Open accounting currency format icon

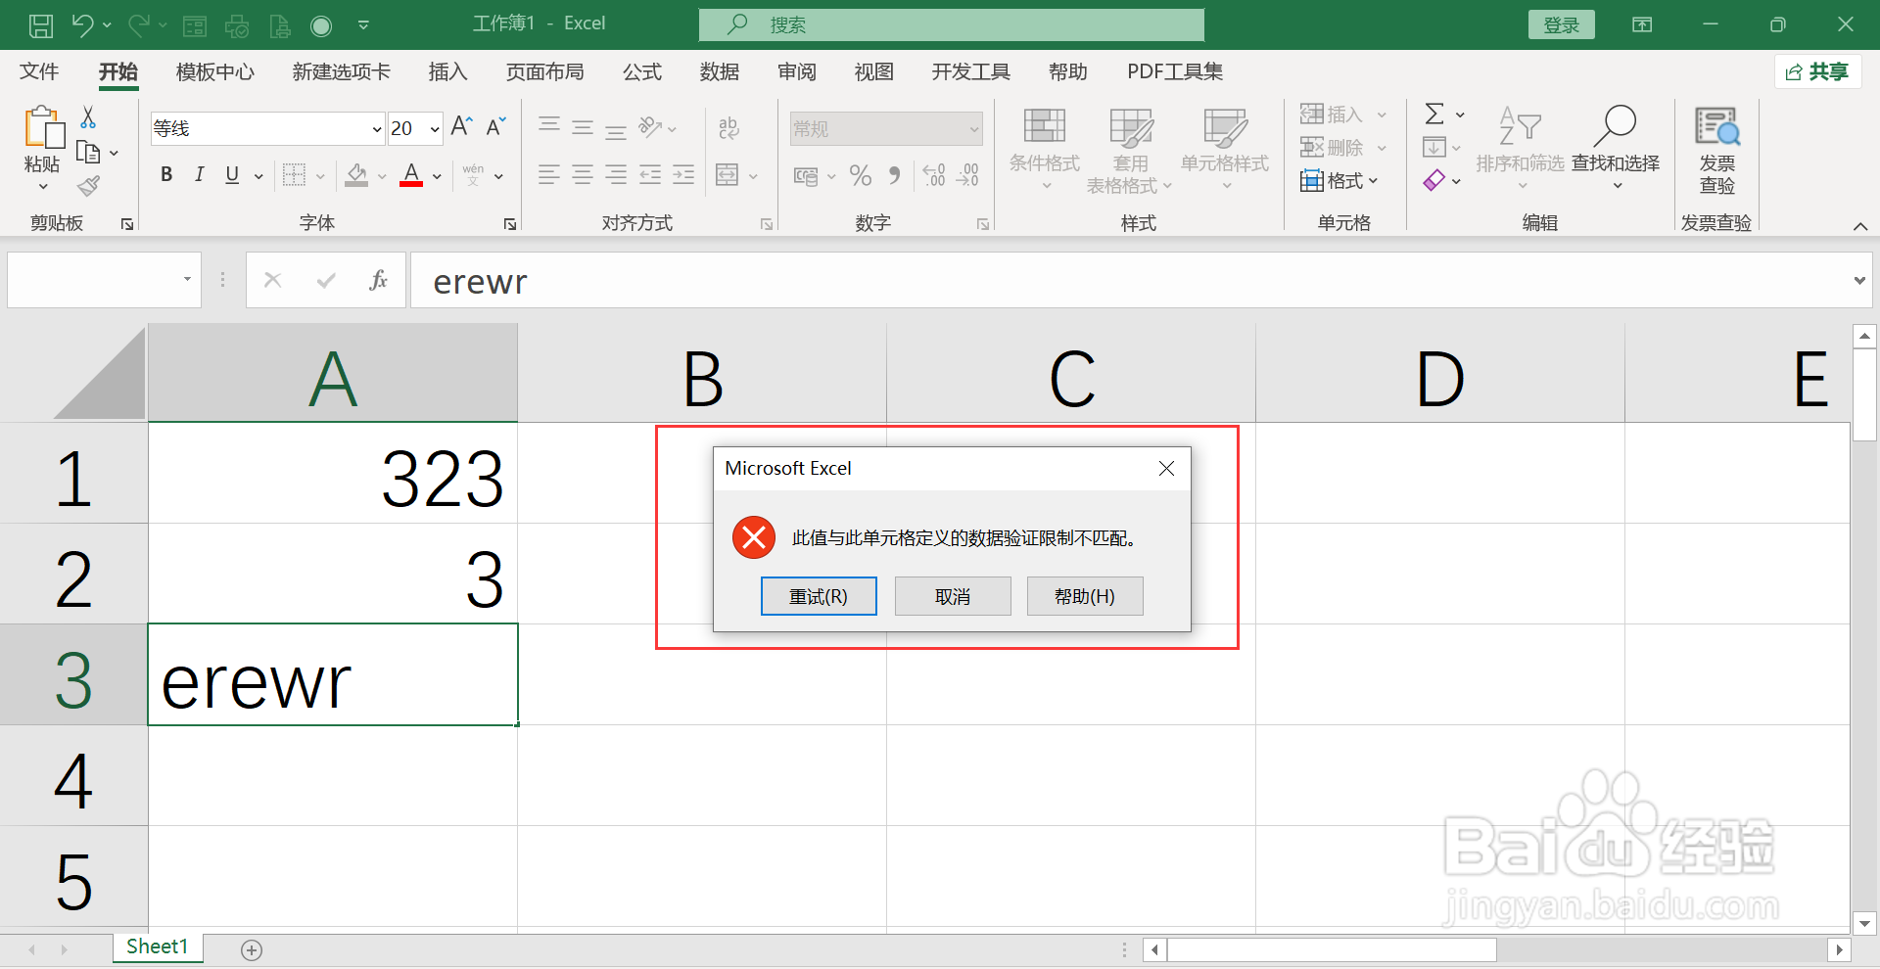coord(806,176)
